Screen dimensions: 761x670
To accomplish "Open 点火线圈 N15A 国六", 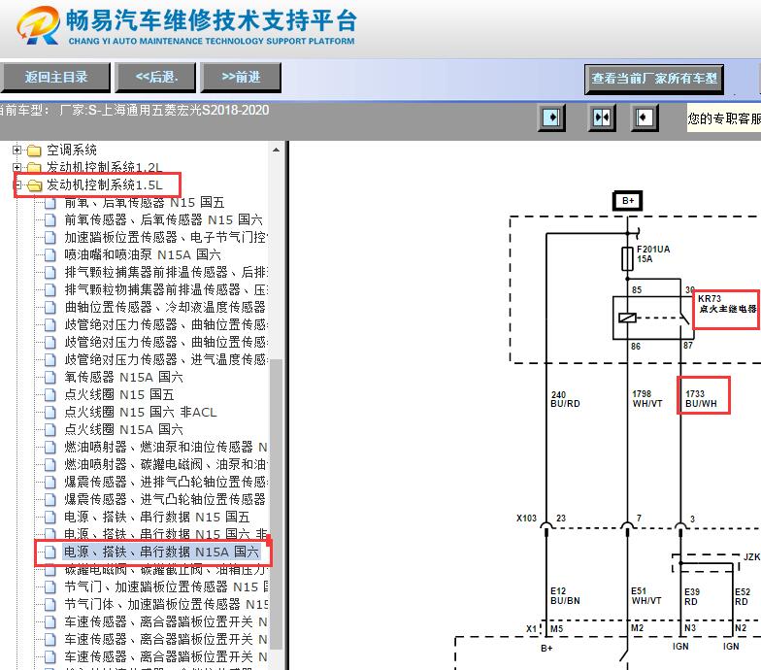I will [124, 429].
